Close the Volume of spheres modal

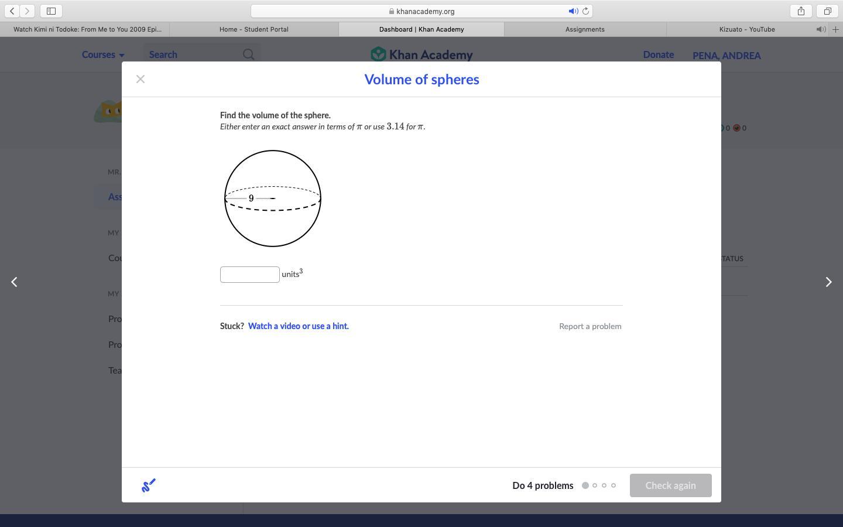140,79
